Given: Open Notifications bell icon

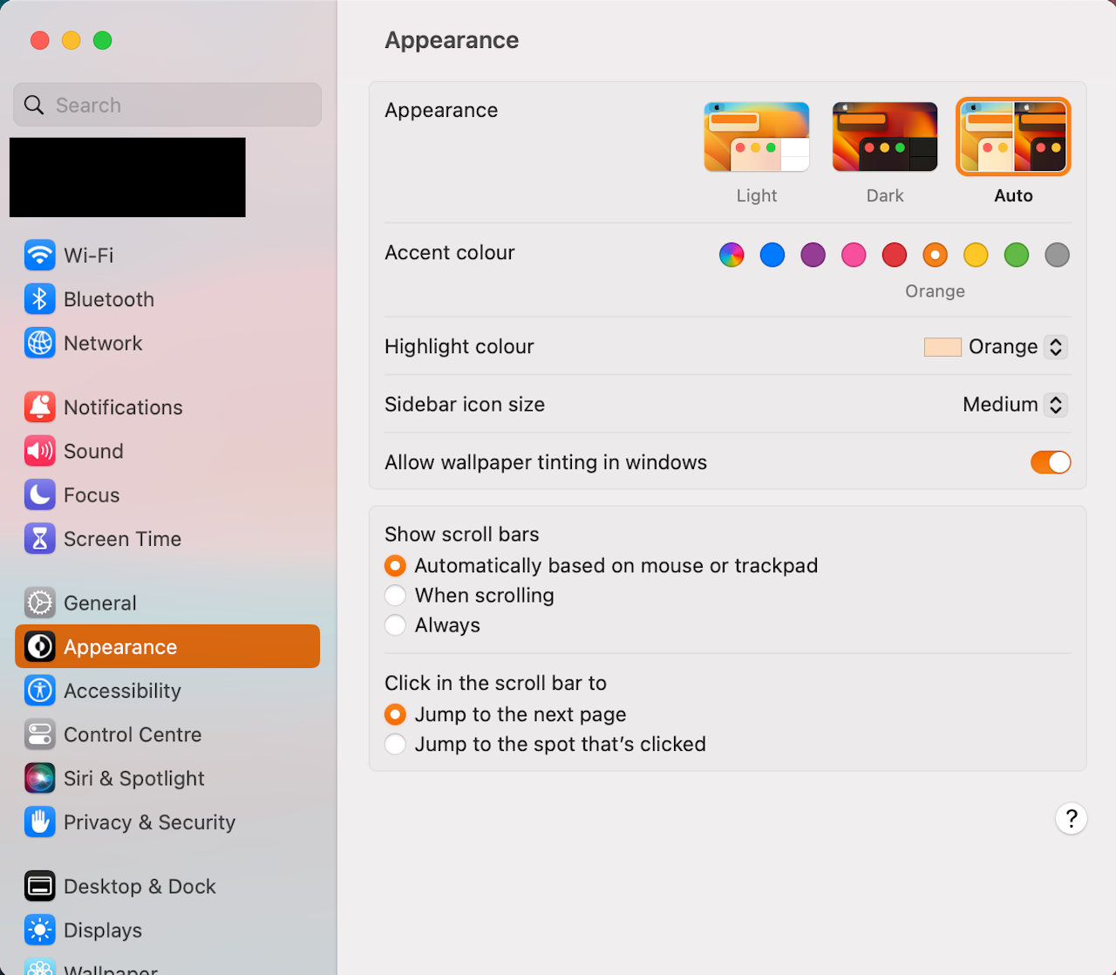Looking at the screenshot, I should click(40, 407).
